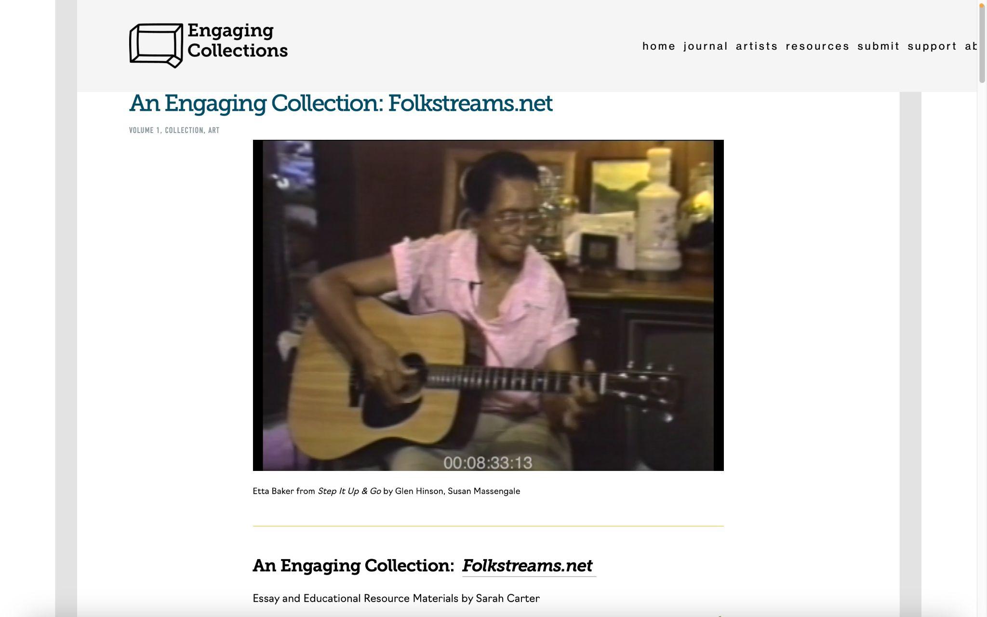
Task: Select the submit navigation link
Action: pos(878,46)
